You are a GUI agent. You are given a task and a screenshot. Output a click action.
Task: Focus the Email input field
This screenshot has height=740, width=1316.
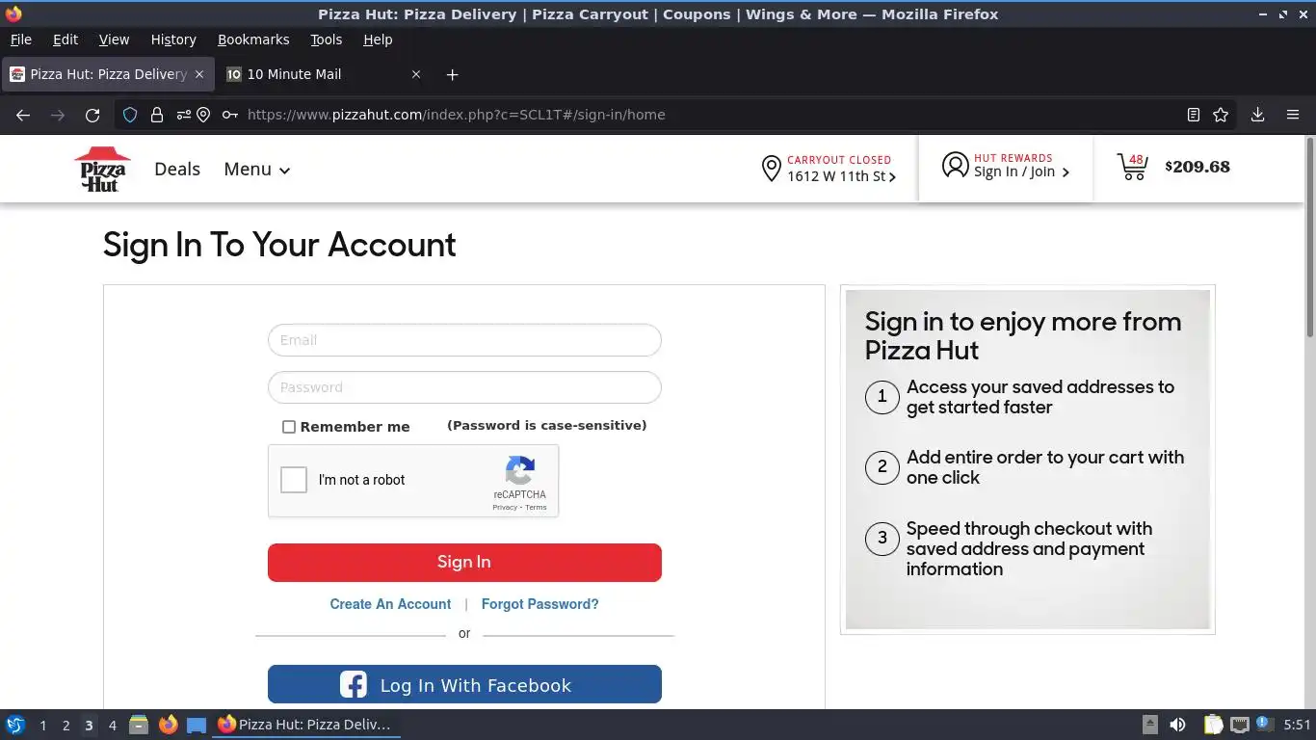(x=464, y=340)
